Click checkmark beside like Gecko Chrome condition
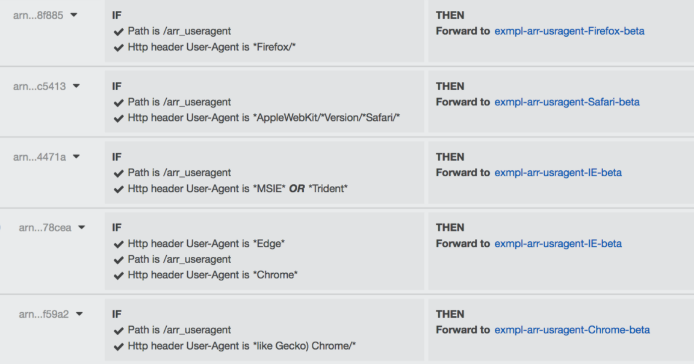 tap(119, 346)
